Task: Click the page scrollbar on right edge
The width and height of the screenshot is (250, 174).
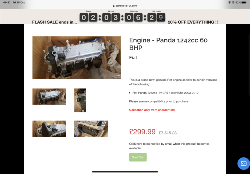Action: point(249,65)
